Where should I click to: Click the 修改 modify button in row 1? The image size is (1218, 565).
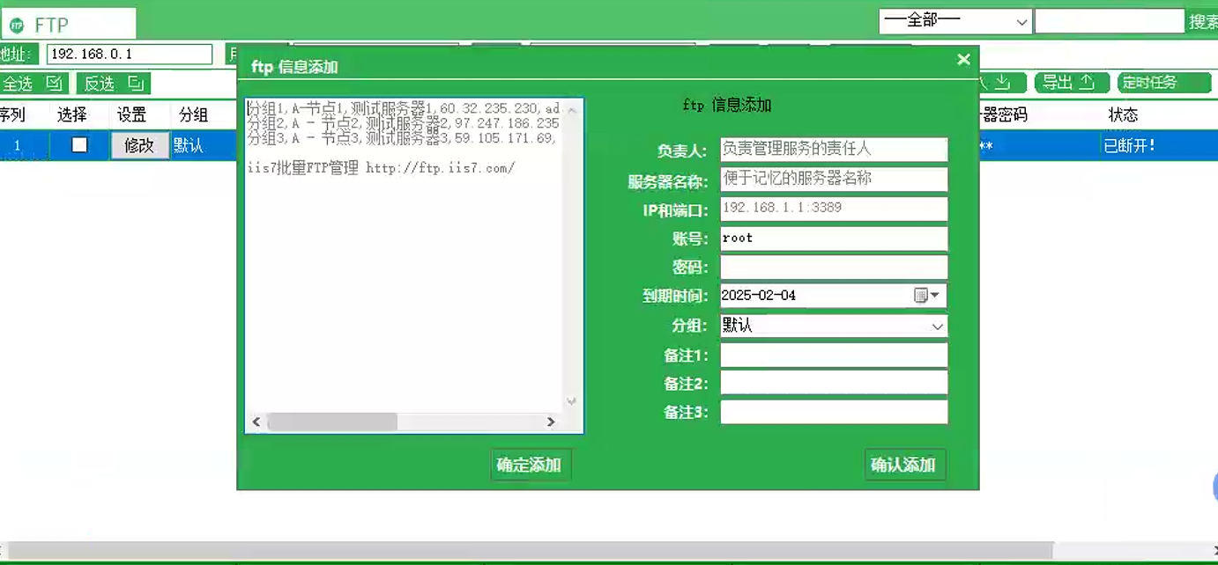point(139,146)
